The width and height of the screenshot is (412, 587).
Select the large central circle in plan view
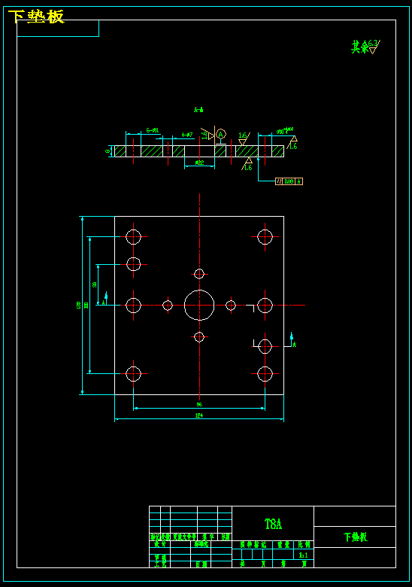pyautogui.click(x=199, y=305)
